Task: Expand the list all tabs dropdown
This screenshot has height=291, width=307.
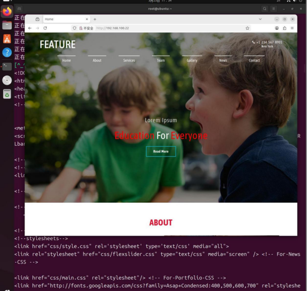Action: click(x=260, y=19)
